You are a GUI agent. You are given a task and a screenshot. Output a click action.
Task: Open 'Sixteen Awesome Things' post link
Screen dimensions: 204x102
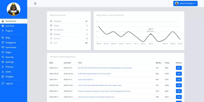coord(104,91)
